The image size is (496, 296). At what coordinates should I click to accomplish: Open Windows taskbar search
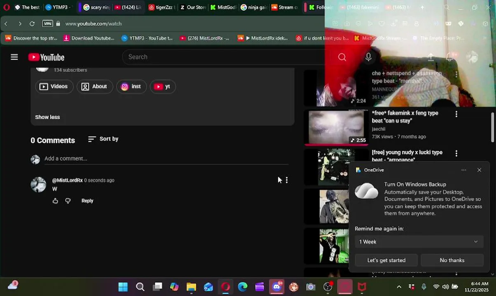click(140, 287)
